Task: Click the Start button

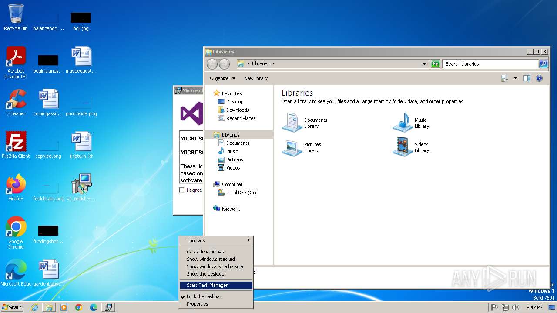Action: pos(12,307)
